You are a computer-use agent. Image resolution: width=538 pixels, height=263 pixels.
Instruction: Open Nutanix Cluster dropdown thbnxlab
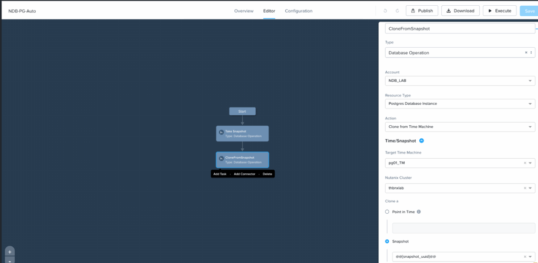pos(460,188)
